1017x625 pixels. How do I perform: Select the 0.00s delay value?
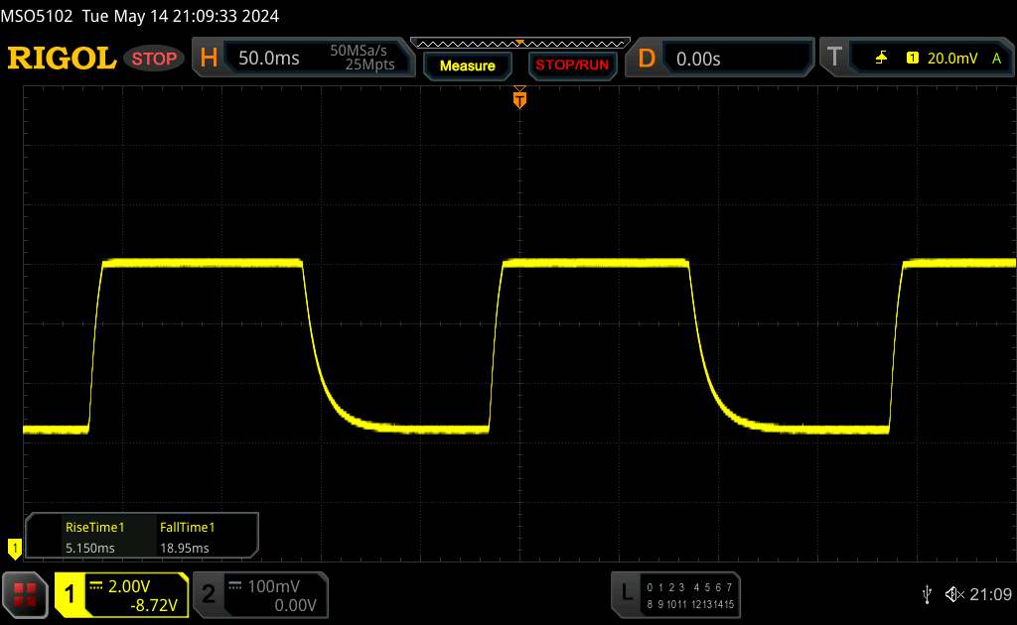698,59
